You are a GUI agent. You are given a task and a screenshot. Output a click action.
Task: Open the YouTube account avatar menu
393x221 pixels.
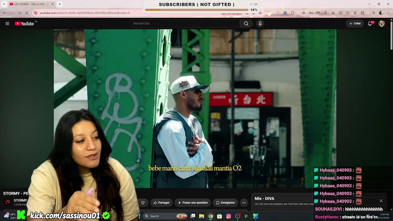tap(382, 24)
